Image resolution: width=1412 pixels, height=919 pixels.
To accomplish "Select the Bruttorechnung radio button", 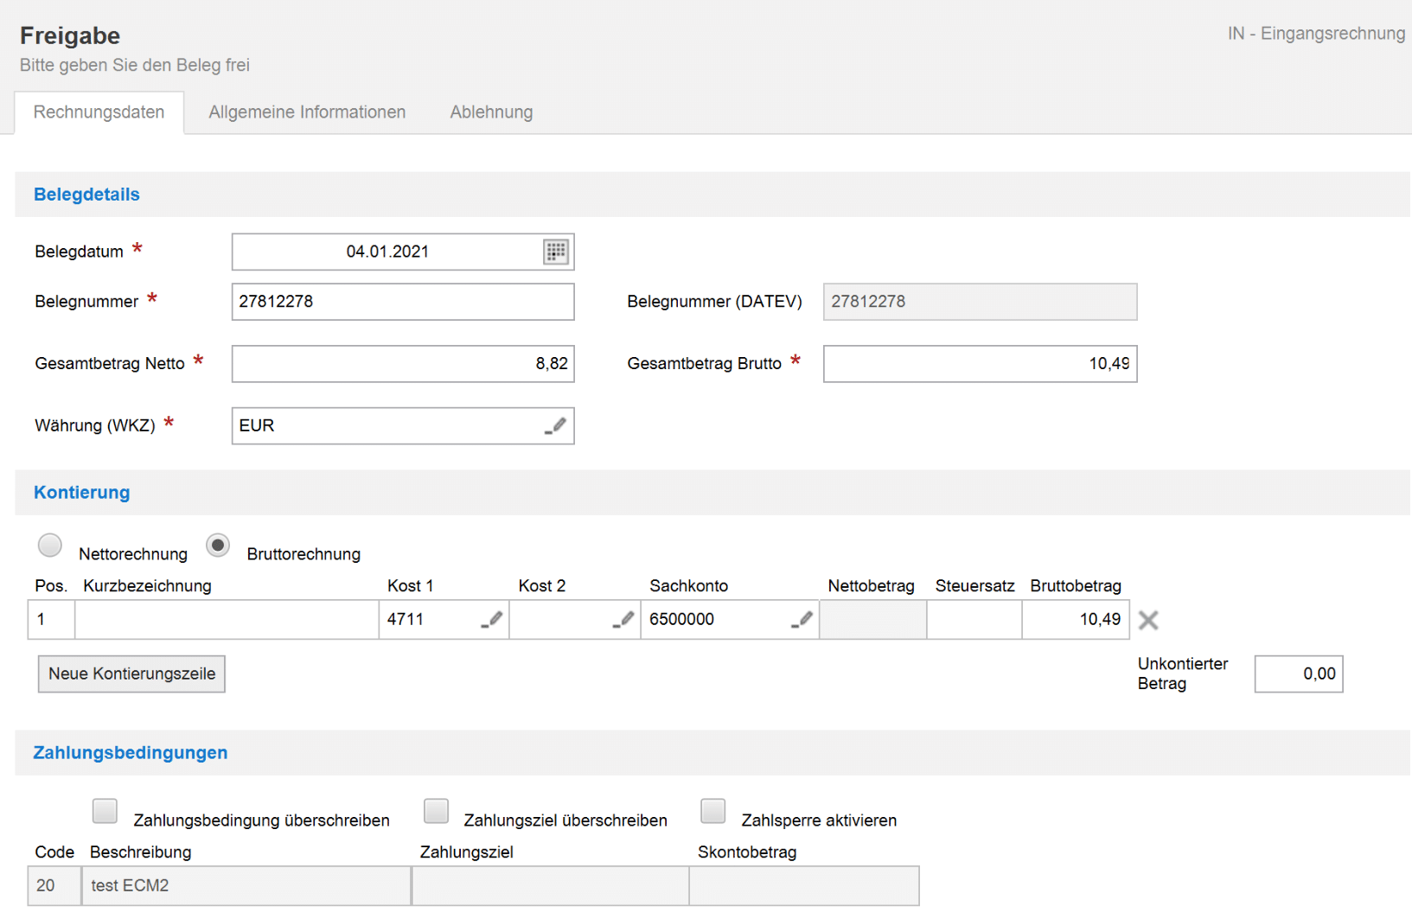I will [x=218, y=546].
